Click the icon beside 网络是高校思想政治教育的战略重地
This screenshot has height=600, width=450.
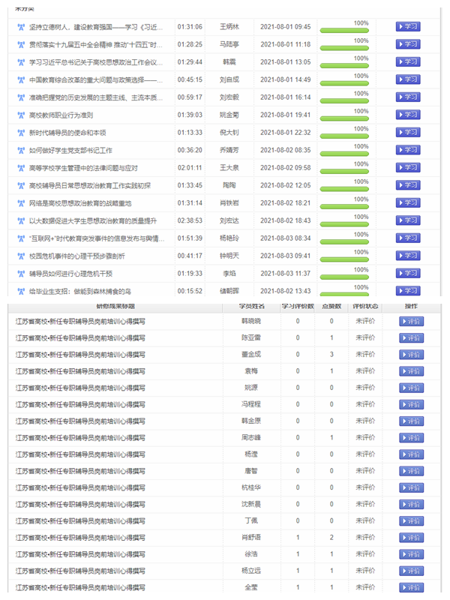20,203
